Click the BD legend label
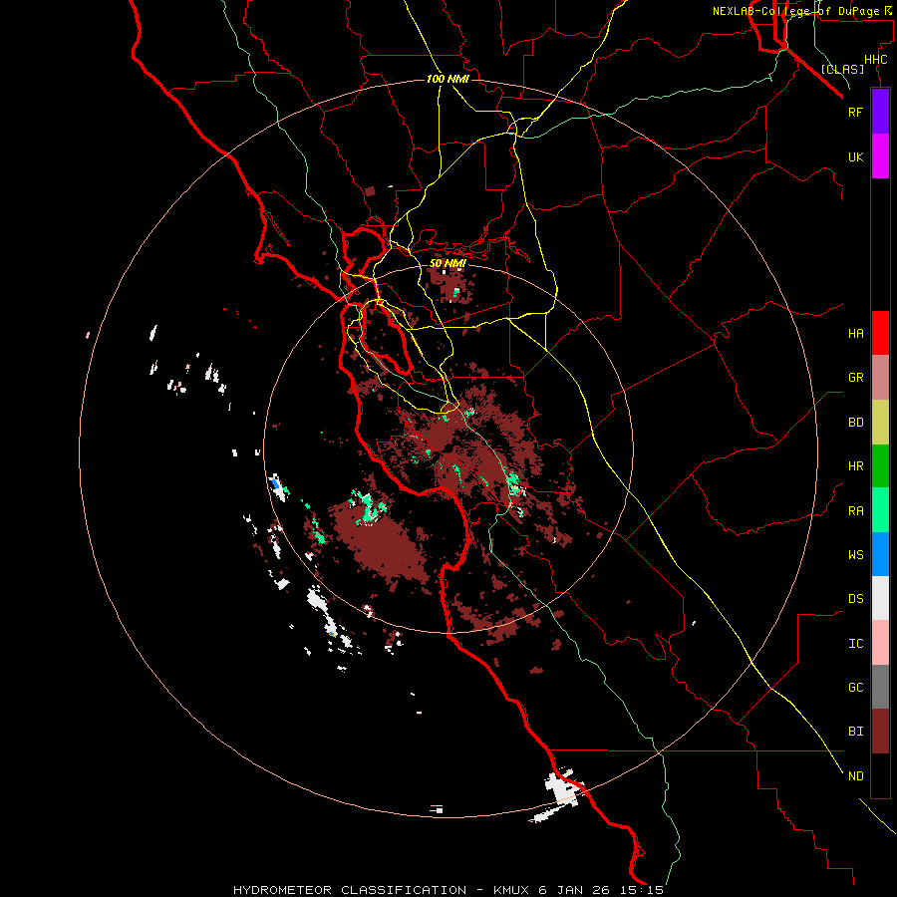The width and height of the screenshot is (897, 897). (855, 423)
